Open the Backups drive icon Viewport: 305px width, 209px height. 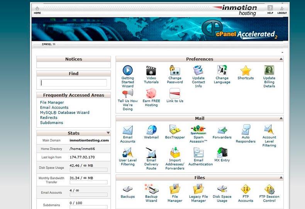tap(128, 189)
